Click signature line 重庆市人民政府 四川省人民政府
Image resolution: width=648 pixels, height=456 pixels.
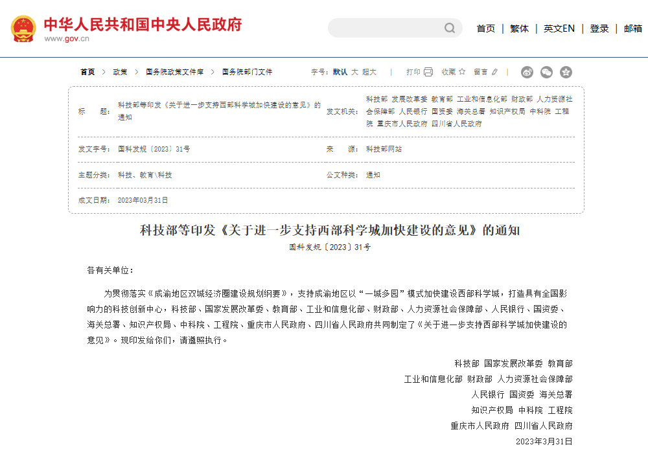pyautogui.click(x=511, y=426)
